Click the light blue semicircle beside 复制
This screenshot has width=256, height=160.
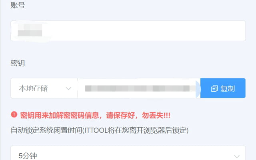(x=198, y=89)
